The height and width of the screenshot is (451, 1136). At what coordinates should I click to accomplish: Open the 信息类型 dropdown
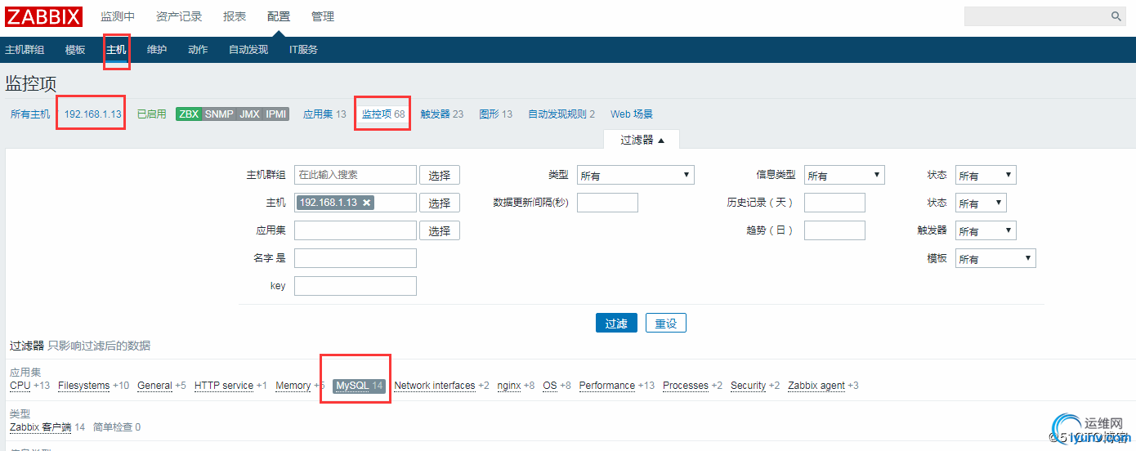[844, 175]
